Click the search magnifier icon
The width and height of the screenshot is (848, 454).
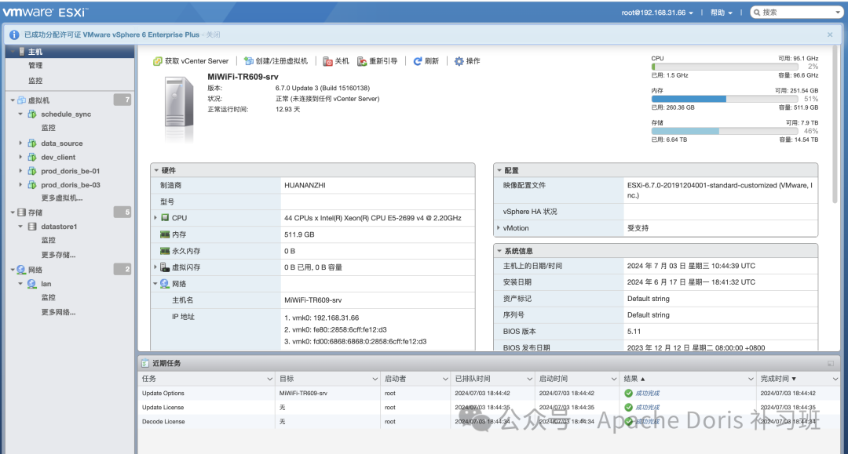(x=757, y=13)
